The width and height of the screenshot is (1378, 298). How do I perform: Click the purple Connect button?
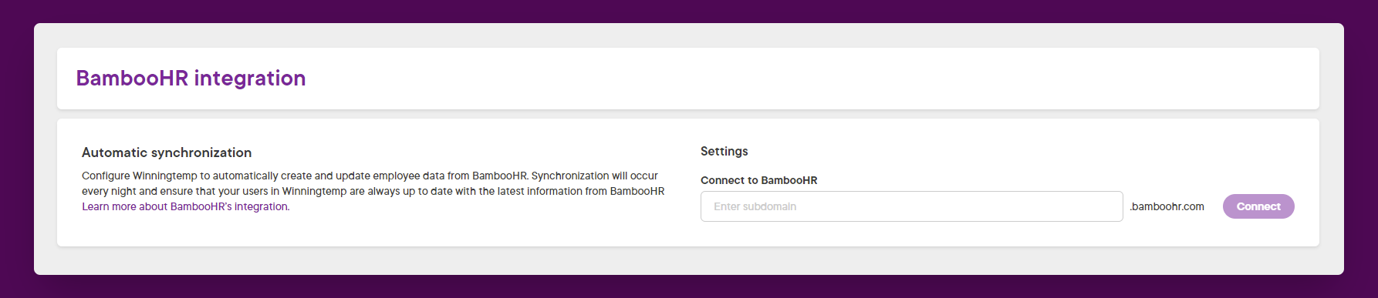pos(1258,206)
